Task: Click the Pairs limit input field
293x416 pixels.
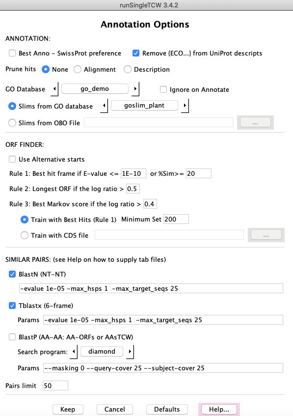Action: pos(55,386)
